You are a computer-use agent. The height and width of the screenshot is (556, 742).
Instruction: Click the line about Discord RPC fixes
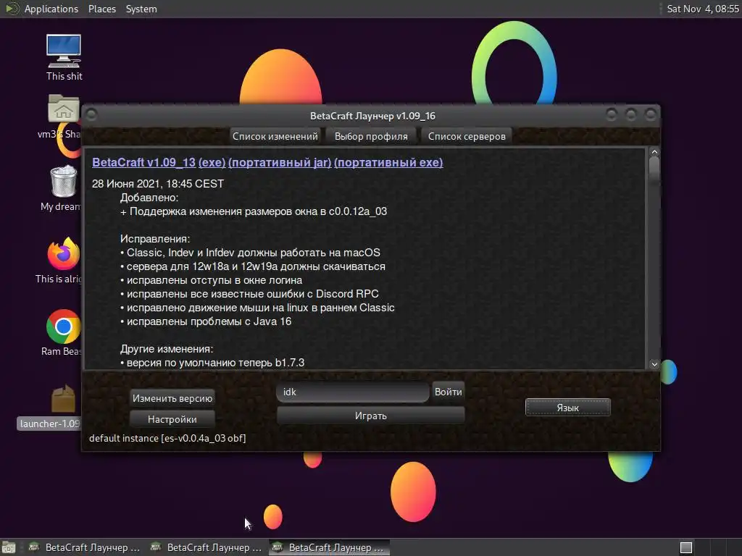pyautogui.click(x=249, y=294)
